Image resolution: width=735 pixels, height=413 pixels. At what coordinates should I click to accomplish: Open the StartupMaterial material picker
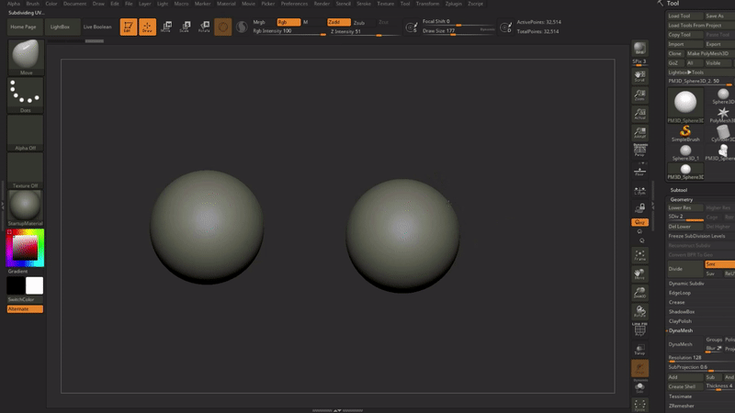point(26,208)
